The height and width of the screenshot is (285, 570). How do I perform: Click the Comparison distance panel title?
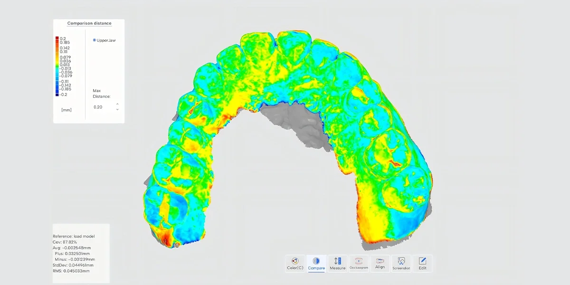coord(89,23)
